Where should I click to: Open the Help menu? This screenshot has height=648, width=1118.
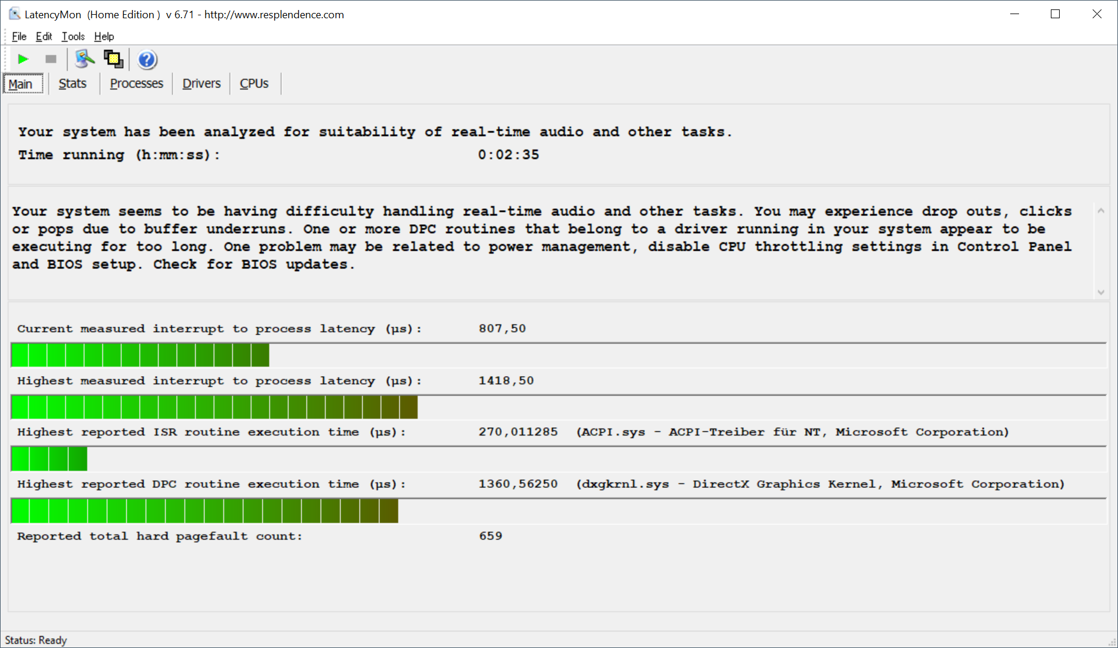click(104, 36)
